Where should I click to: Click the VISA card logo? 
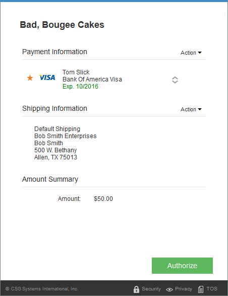point(47,77)
